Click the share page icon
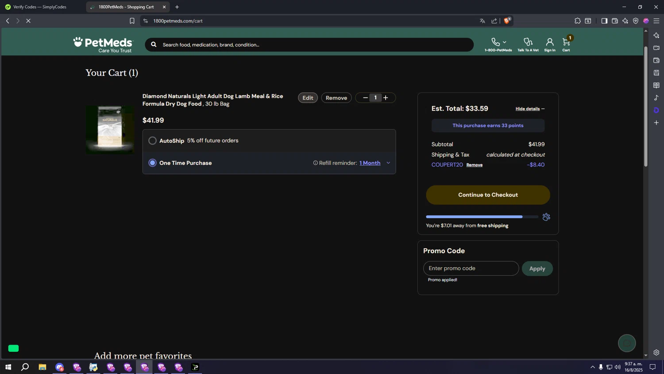The width and height of the screenshot is (664, 374). point(494,21)
